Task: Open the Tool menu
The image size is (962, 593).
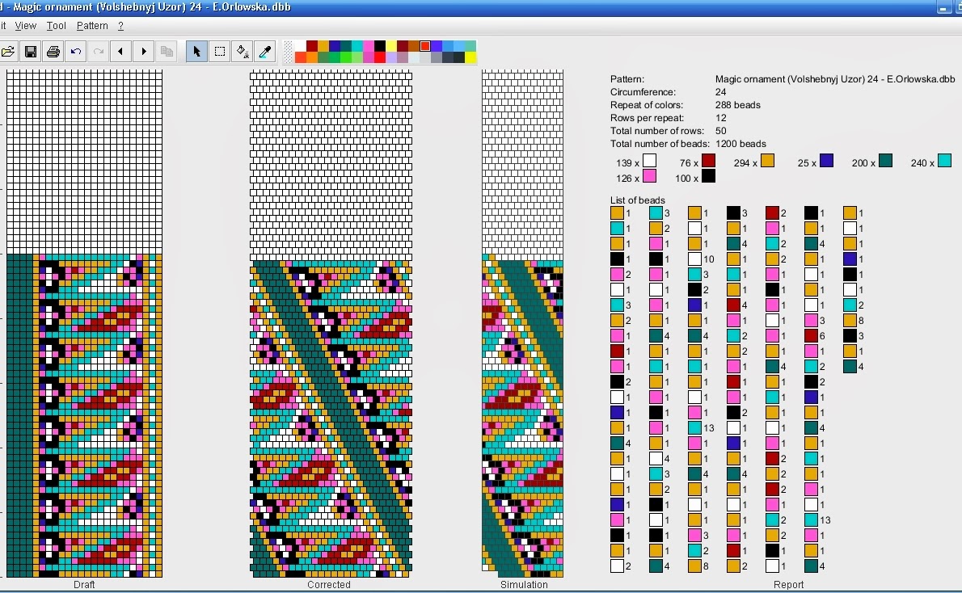Action: coord(56,26)
